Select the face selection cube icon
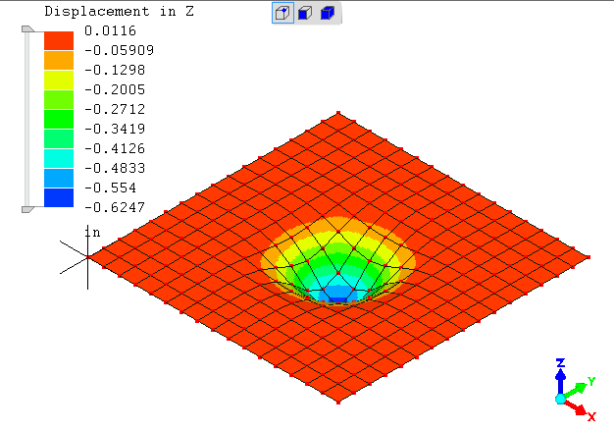This screenshot has height=431, width=614. [x=305, y=13]
